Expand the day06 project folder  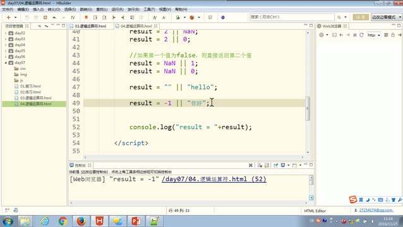click(6, 57)
